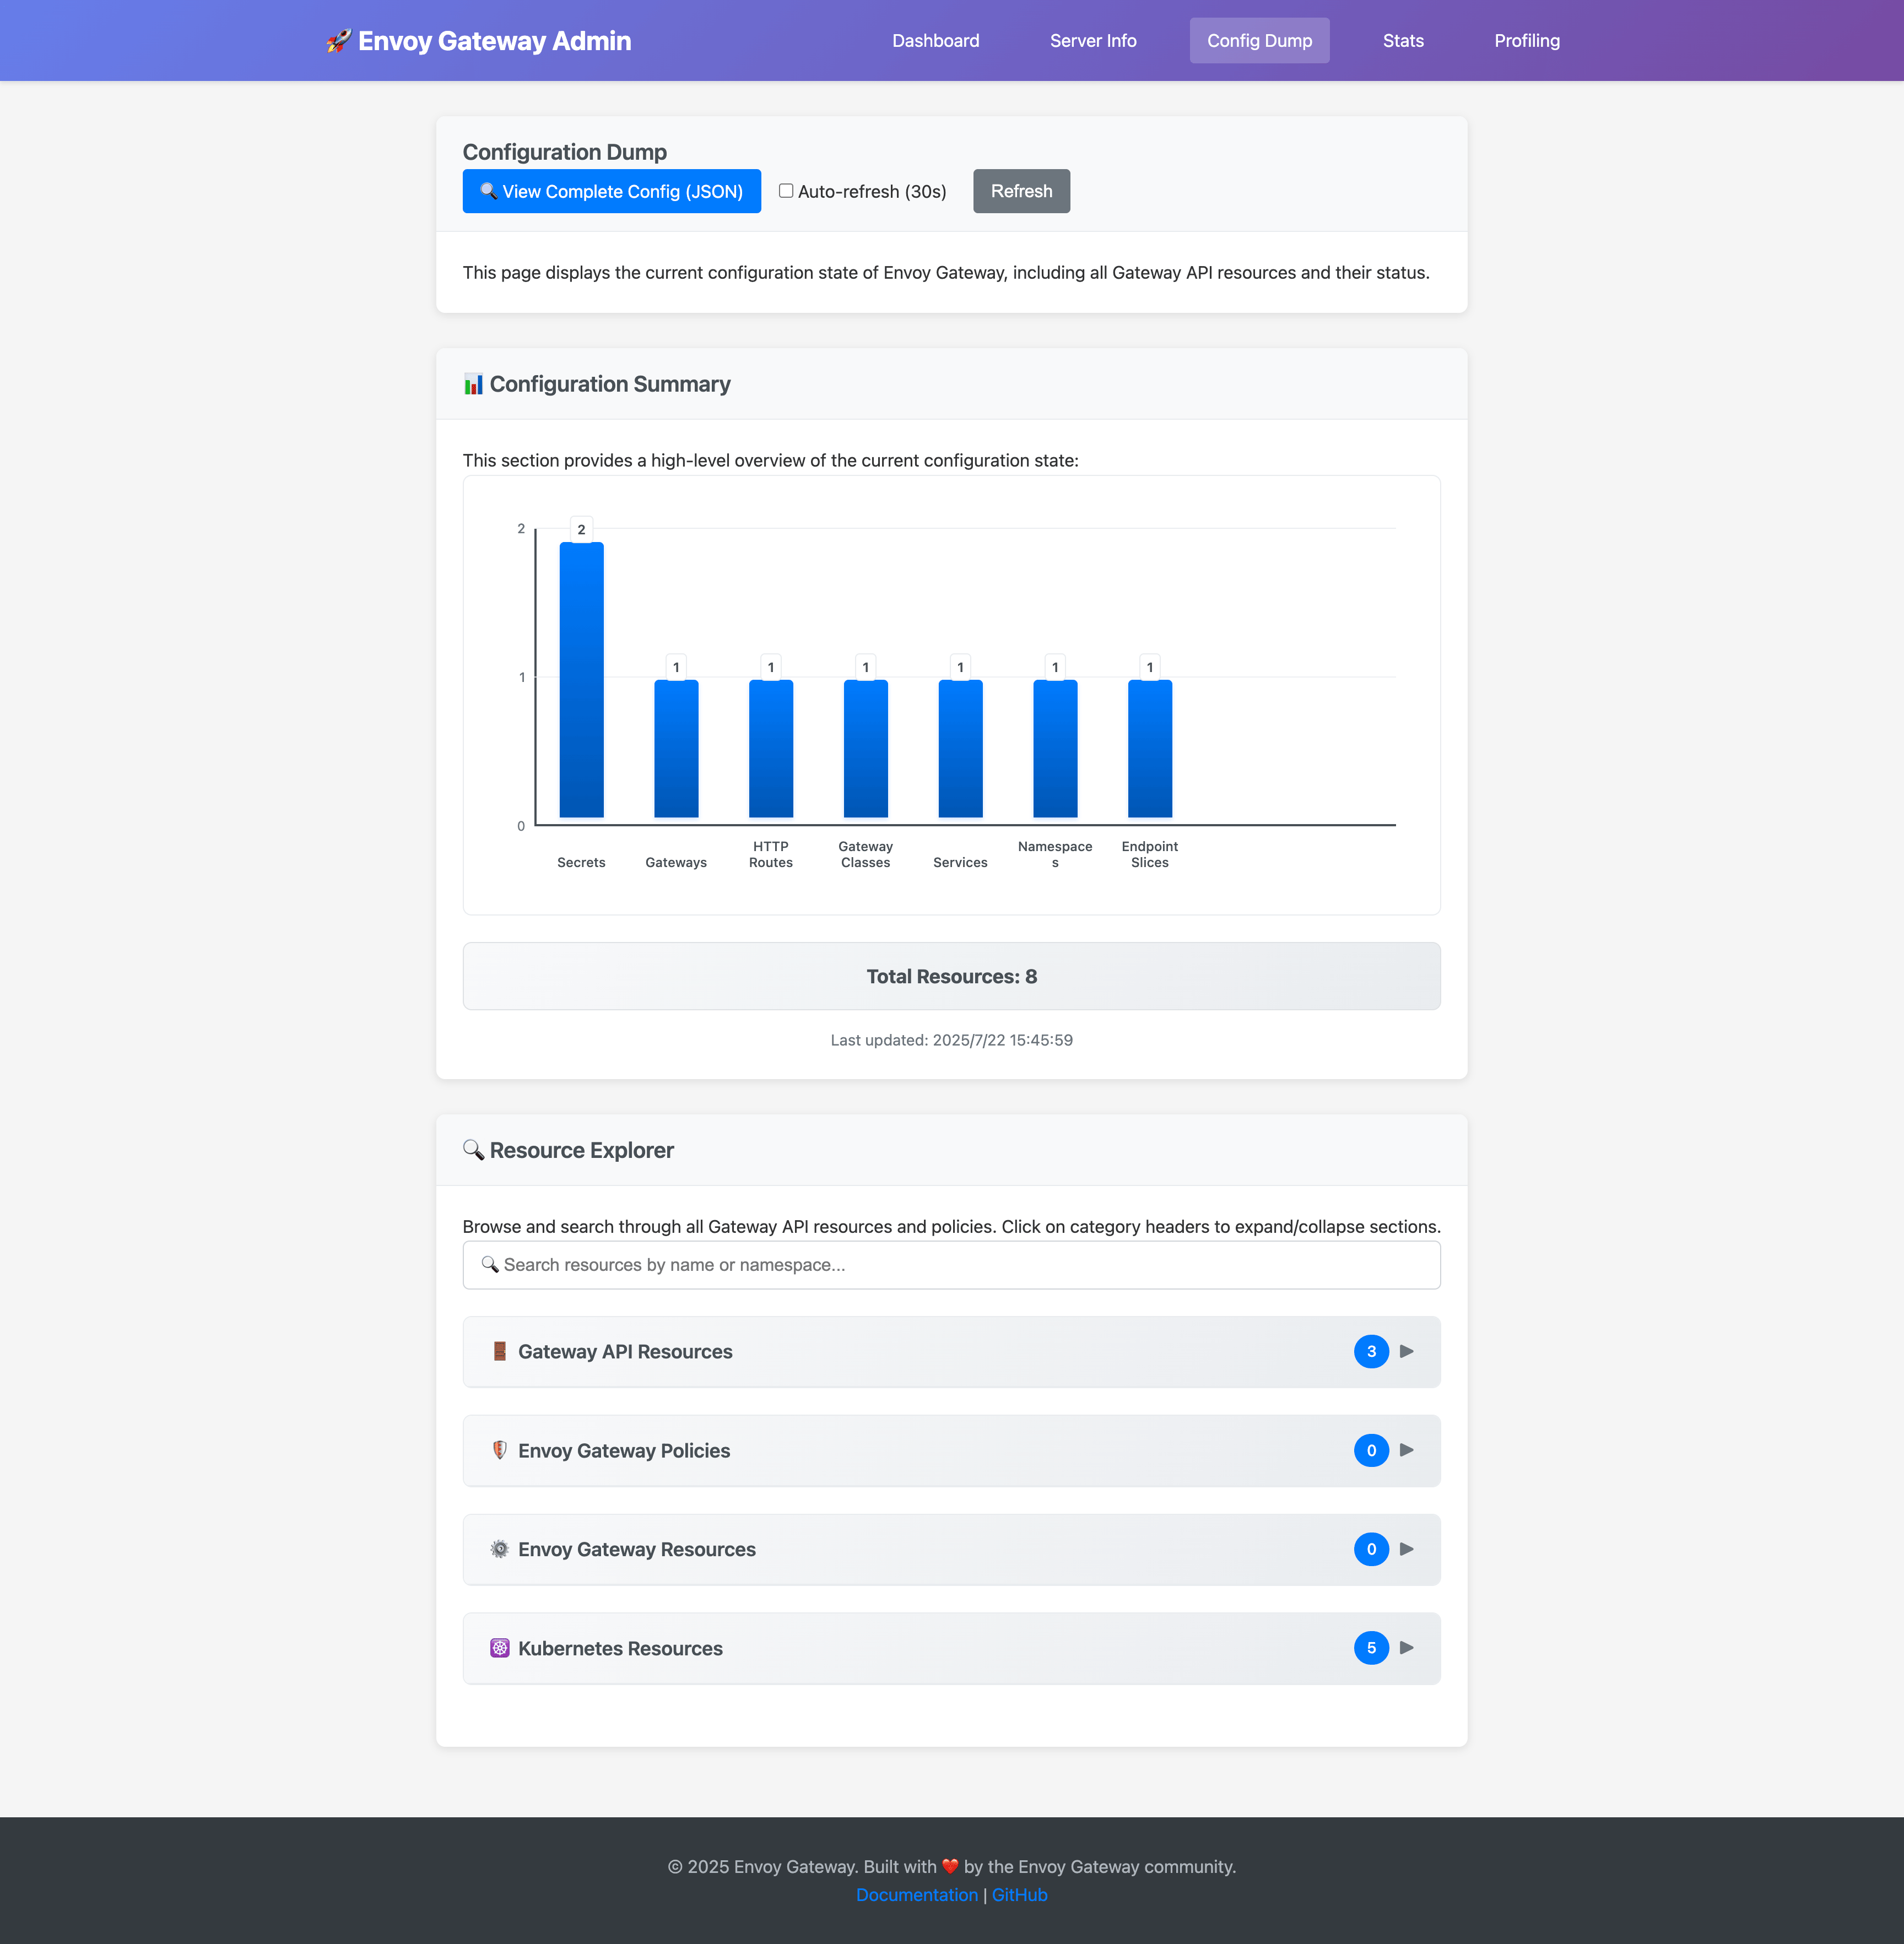Viewport: 1904px width, 1944px height.
Task: Click the blue count badge on Kubernetes Resources
Action: coord(1371,1648)
